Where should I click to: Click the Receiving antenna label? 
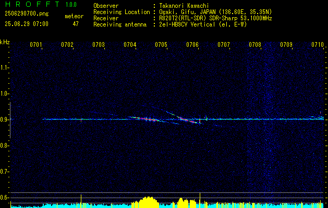[120, 24]
